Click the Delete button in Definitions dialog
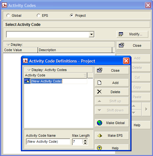 click(x=112, y=92)
